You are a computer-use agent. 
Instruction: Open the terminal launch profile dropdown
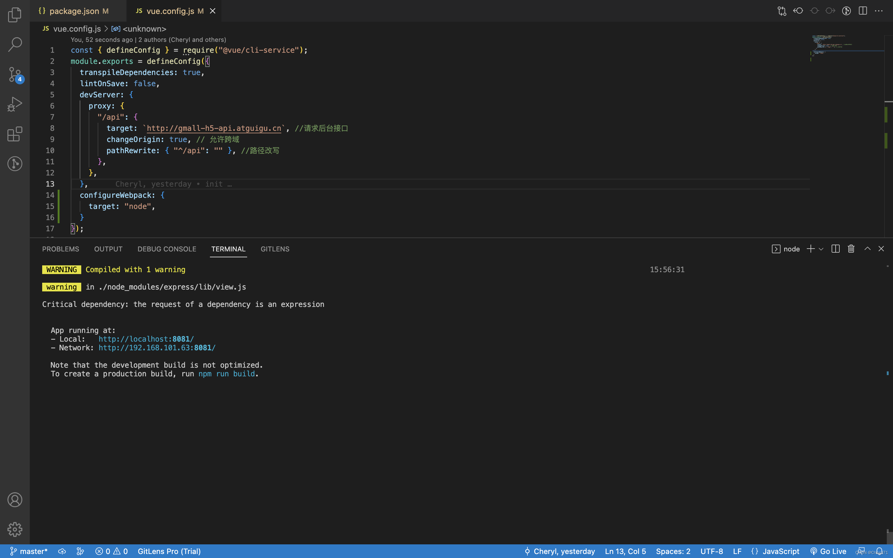(821, 249)
